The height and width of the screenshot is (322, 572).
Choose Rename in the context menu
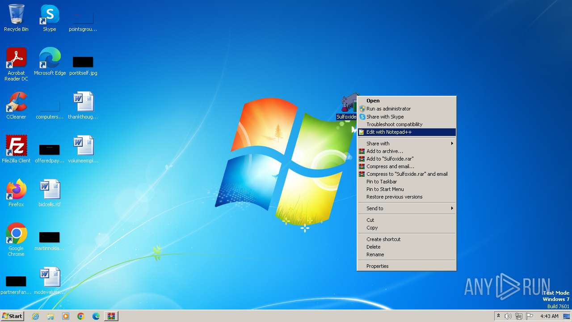tap(407, 254)
